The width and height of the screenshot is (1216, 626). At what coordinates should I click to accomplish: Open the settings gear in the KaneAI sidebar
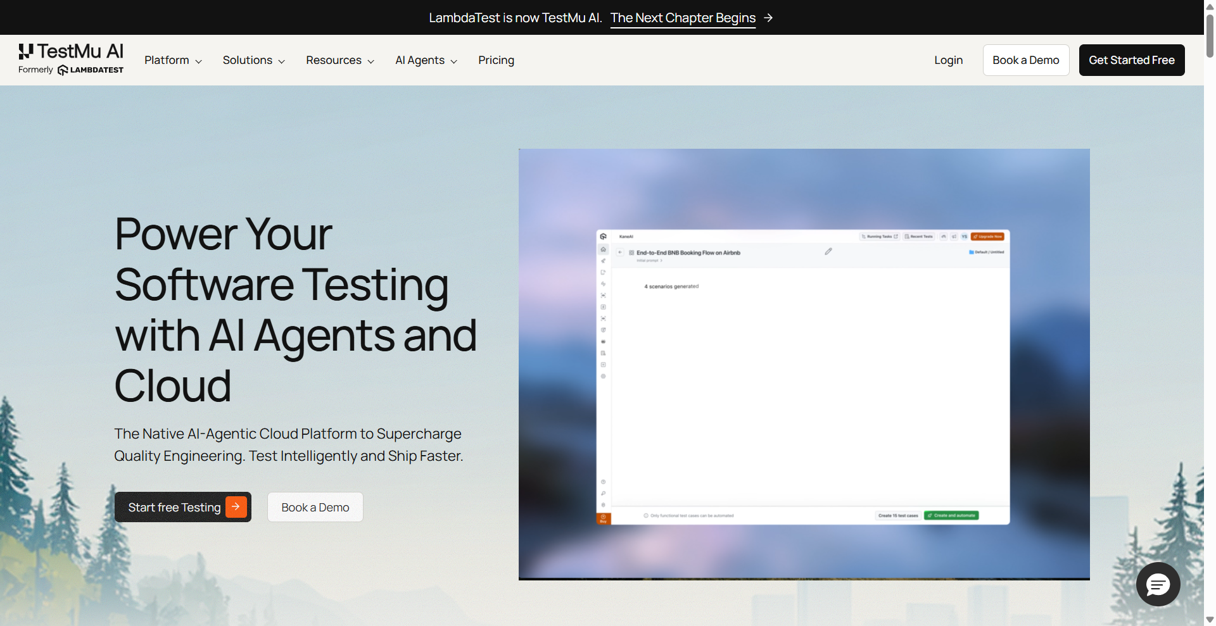click(603, 376)
